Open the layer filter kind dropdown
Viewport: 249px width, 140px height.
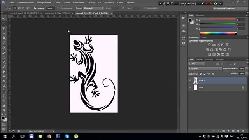tap(197, 64)
